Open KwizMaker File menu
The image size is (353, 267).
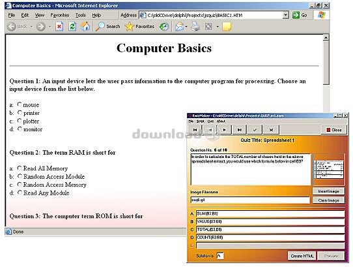[x=191, y=121]
